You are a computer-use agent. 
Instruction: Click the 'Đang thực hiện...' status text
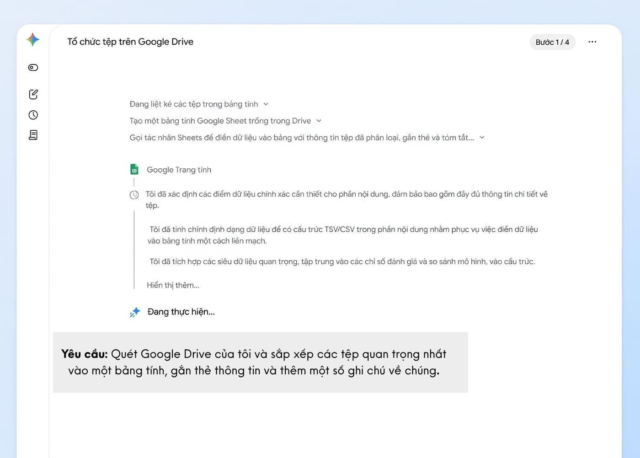pos(181,312)
